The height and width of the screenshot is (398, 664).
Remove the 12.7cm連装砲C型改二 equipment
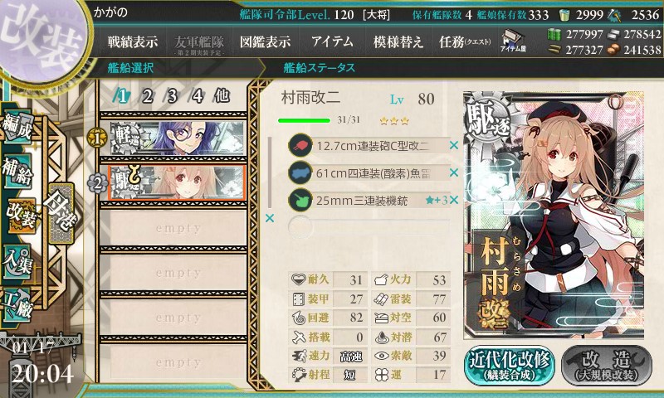tap(453, 145)
